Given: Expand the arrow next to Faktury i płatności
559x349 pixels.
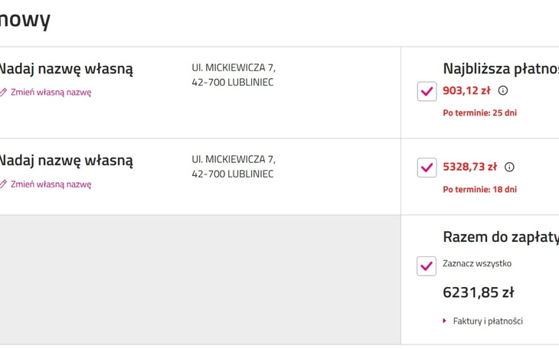Looking at the screenshot, I should click(445, 321).
